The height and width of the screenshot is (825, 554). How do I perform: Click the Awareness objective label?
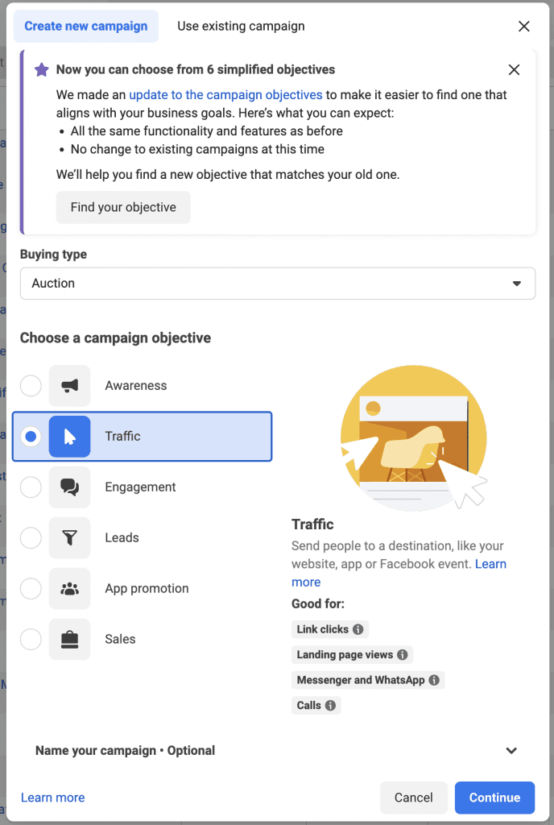point(135,386)
